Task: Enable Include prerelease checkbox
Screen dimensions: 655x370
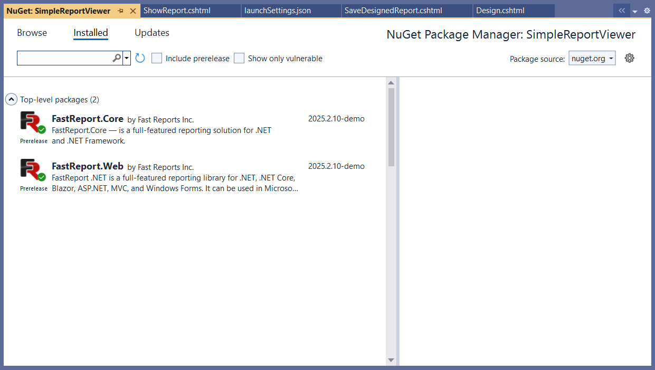Action: click(x=157, y=58)
